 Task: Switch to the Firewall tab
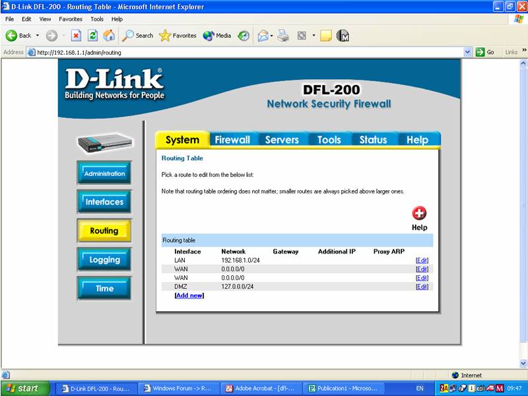pos(232,139)
